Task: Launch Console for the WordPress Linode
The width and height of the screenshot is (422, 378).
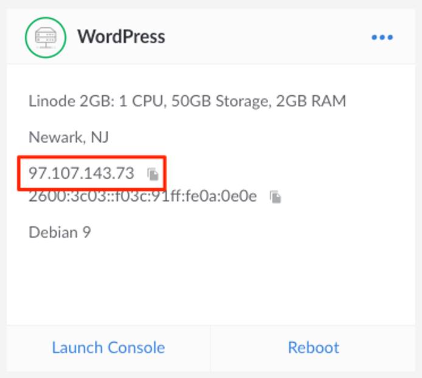Action: [x=108, y=348]
